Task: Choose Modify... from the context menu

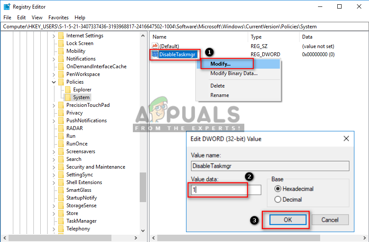Action: pos(238,64)
